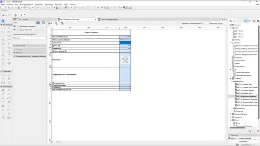This screenshot has height=146, width=260.
Task: Click the 'Параметры Схемы...' button
Action: pos(216,23)
